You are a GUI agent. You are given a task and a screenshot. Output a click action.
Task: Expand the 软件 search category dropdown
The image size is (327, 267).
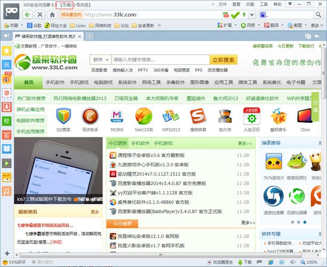click(x=100, y=60)
